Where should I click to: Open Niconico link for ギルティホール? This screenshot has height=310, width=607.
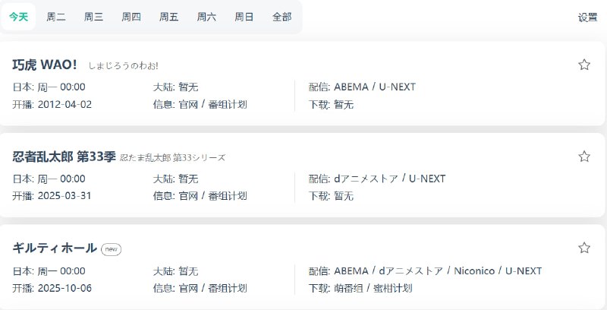[473, 270]
